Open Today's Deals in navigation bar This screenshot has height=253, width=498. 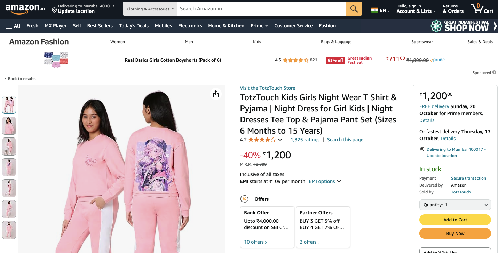134,26
